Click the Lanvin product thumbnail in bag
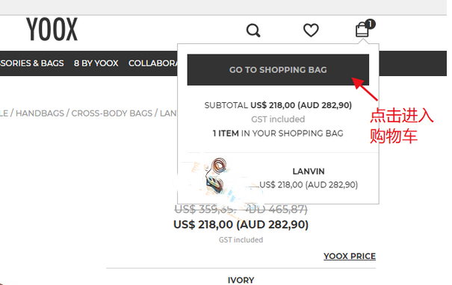The image size is (452, 285). 216,176
